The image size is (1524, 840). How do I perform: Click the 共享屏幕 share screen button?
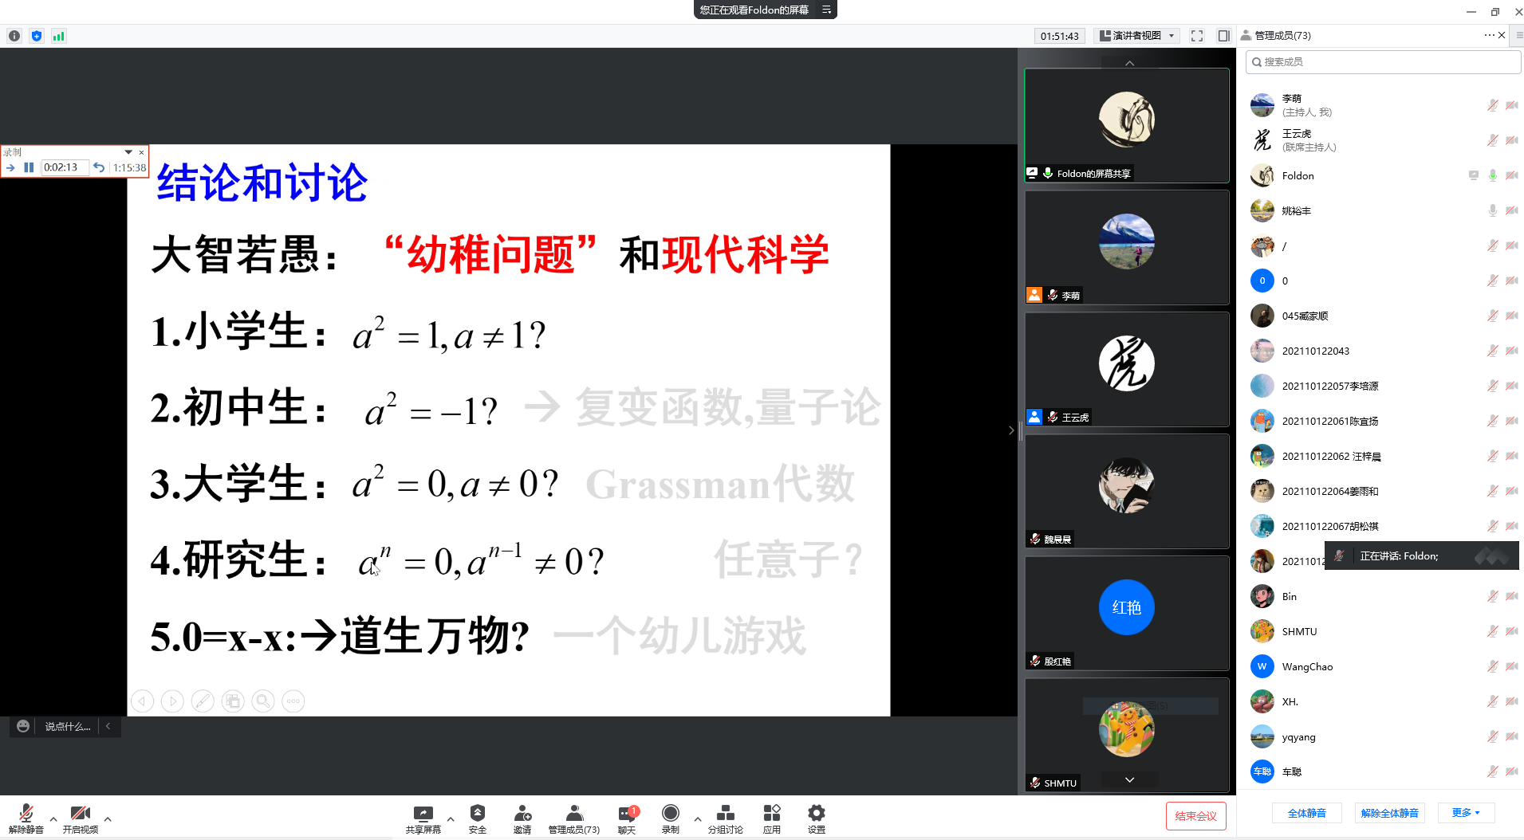[423, 818]
